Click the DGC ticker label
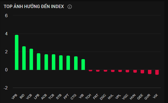This screenshot has height=103, width=168. pyautogui.click(x=103, y=97)
